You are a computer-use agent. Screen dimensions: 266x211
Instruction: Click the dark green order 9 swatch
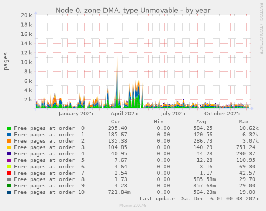[x=9, y=186]
